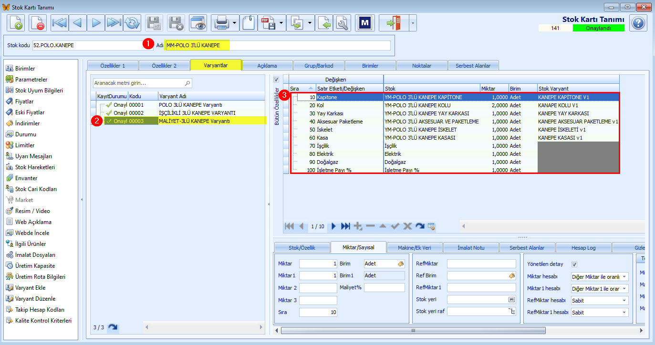The image size is (655, 345).
Task: Collapse the left sidebar with arrow handle
Action: pyautogui.click(x=81, y=199)
